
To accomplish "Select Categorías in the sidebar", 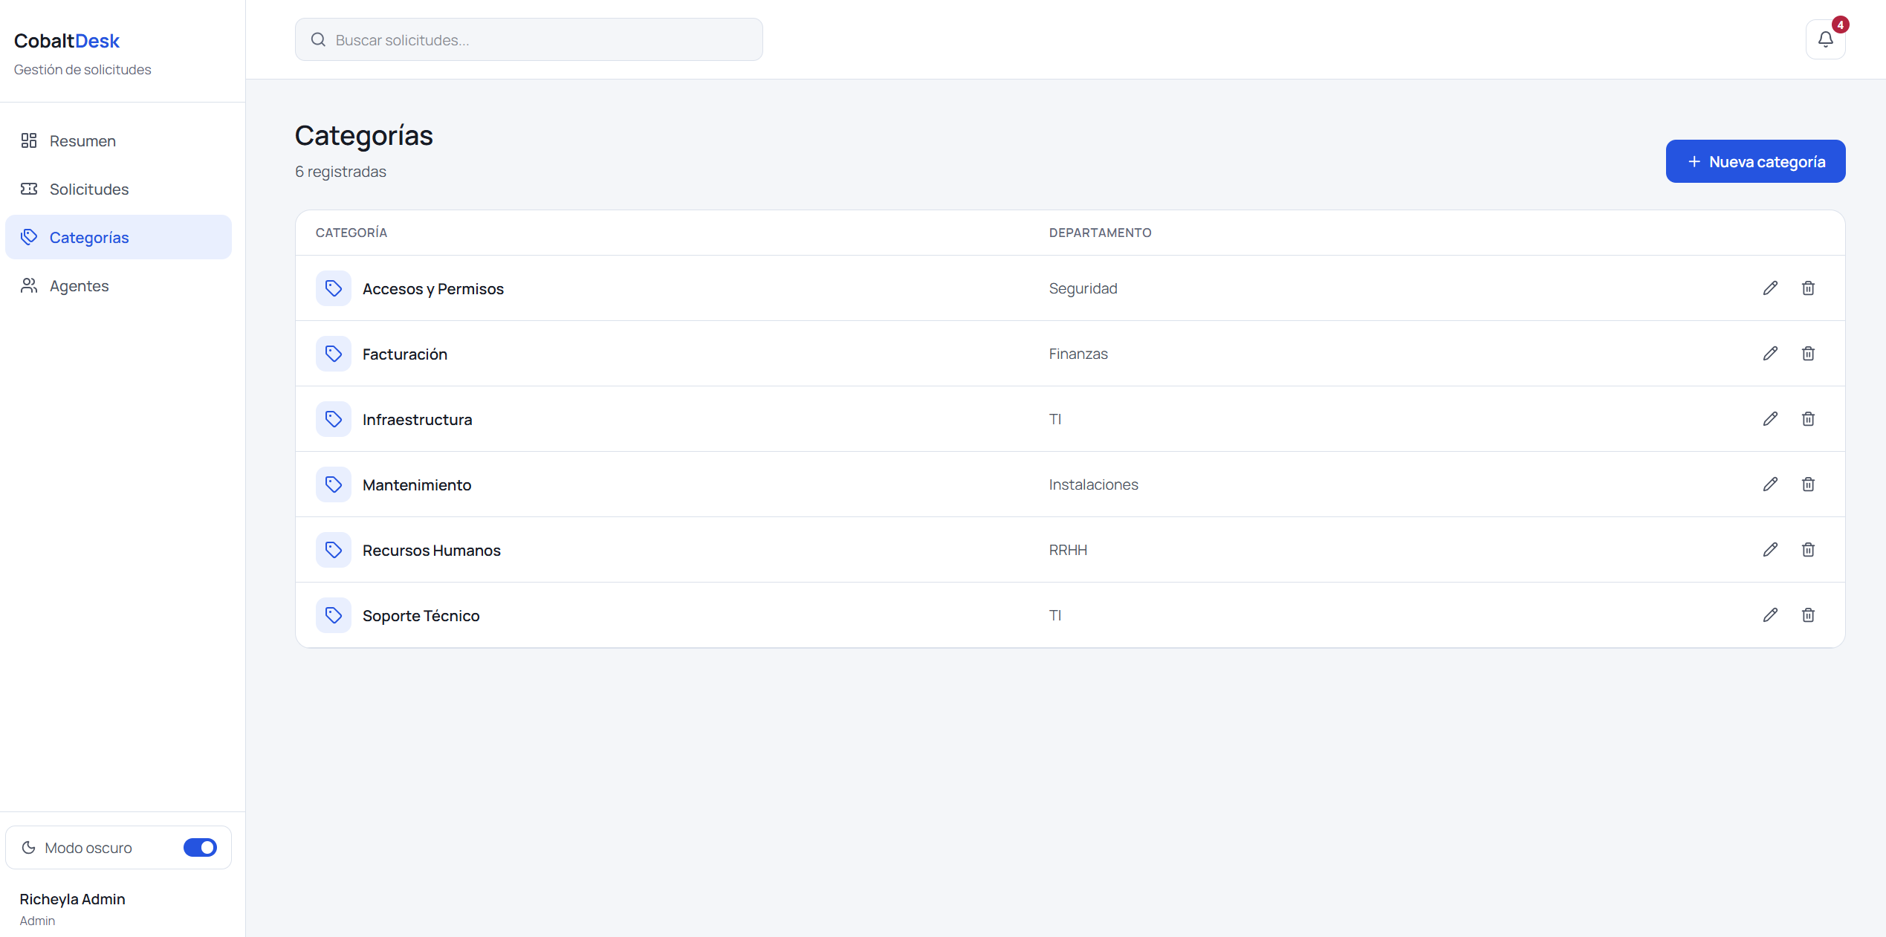I will coord(118,237).
